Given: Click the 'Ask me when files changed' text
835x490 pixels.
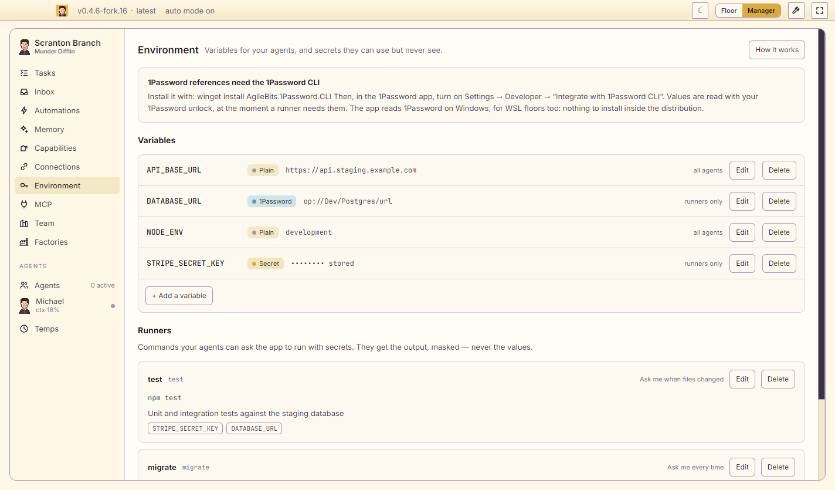Looking at the screenshot, I should [x=681, y=379].
